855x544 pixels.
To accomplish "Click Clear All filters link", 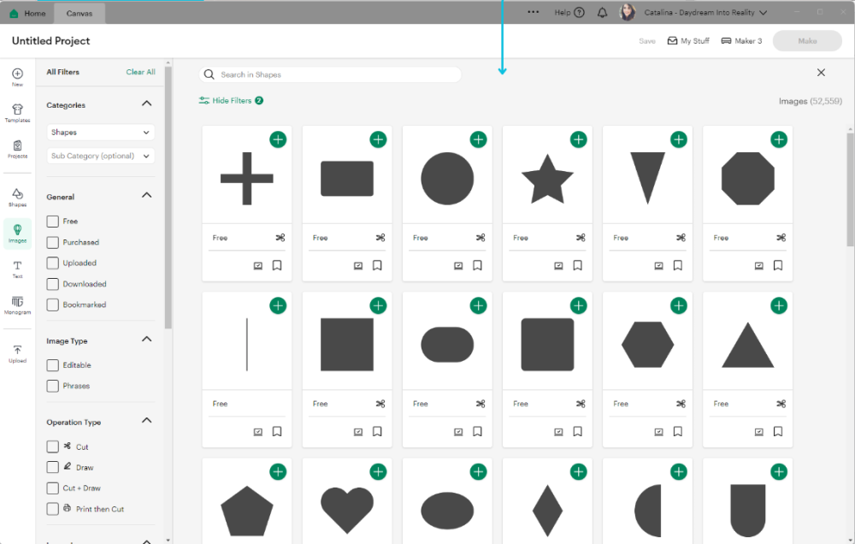I will (x=141, y=72).
